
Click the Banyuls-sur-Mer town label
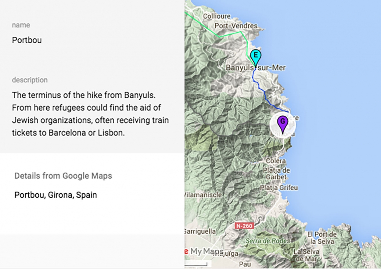[x=256, y=68]
